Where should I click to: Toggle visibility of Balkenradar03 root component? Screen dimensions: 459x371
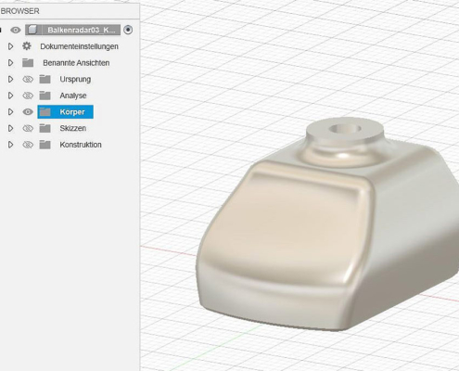pyautogui.click(x=16, y=30)
